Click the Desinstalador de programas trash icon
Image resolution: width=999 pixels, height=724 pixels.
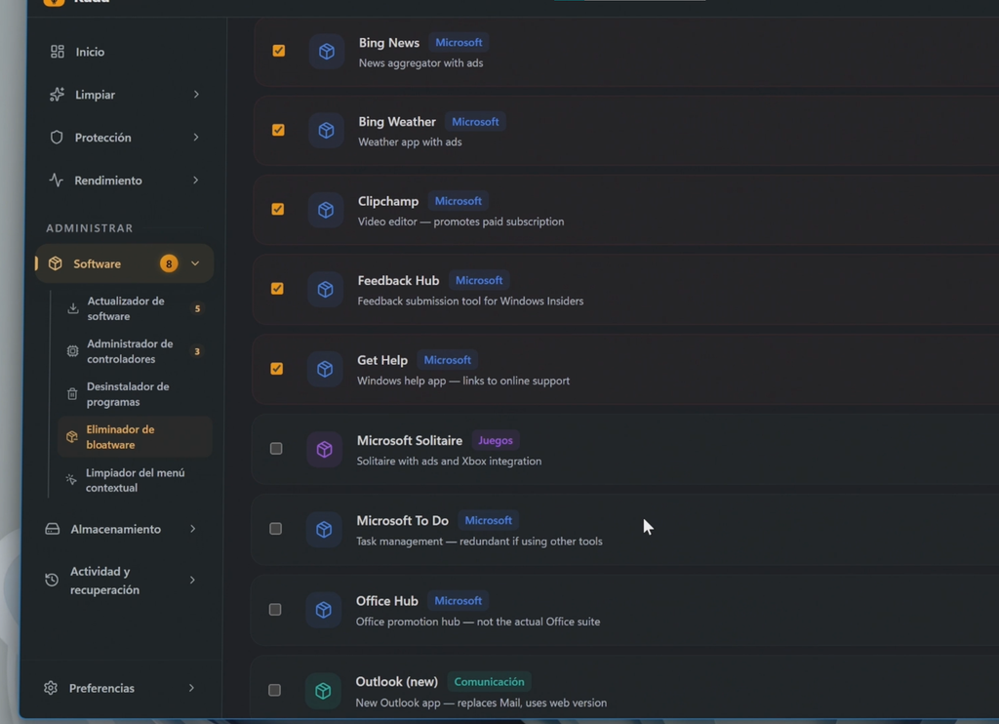tap(72, 394)
